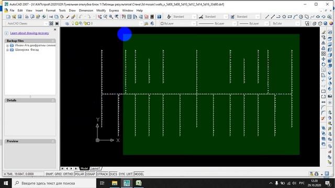Activate the Pan Realtime tool
The height and width of the screenshot is (188, 335).
click(99, 17)
